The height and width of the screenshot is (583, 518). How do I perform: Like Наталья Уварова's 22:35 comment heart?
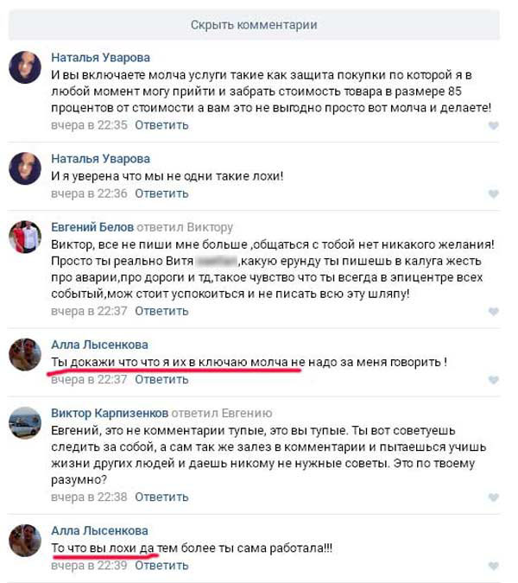(493, 126)
